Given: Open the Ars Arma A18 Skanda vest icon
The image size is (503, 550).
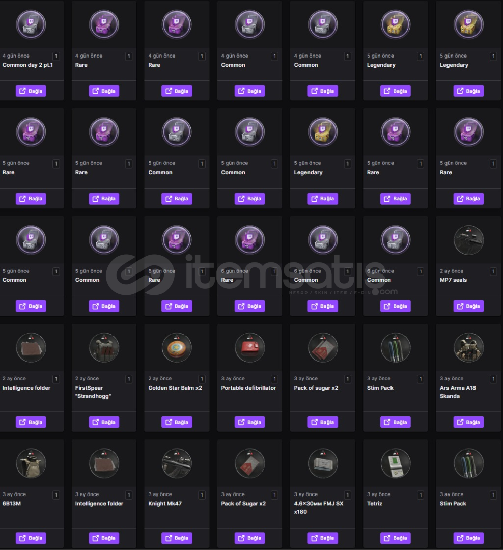Looking at the screenshot, I should click(x=468, y=348).
